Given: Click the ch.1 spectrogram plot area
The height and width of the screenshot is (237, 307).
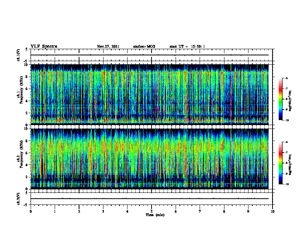Looking at the screenshot, I should (150, 94).
